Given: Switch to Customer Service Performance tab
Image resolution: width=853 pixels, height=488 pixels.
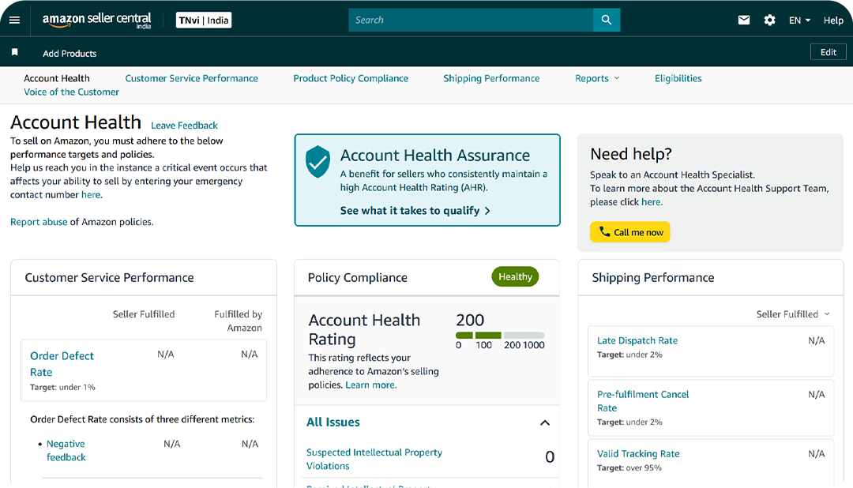Looking at the screenshot, I should [191, 78].
